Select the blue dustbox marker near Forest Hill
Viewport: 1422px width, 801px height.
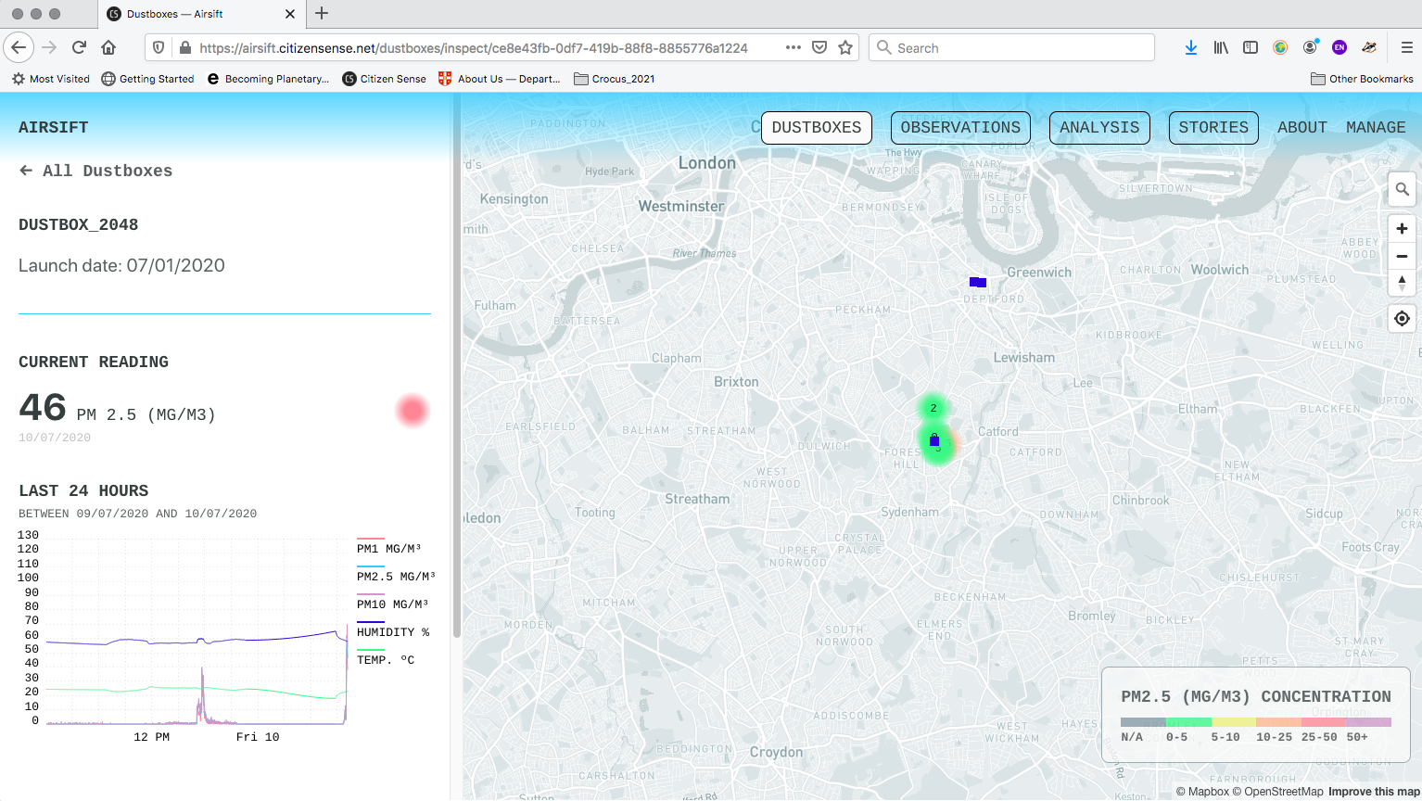(x=934, y=441)
